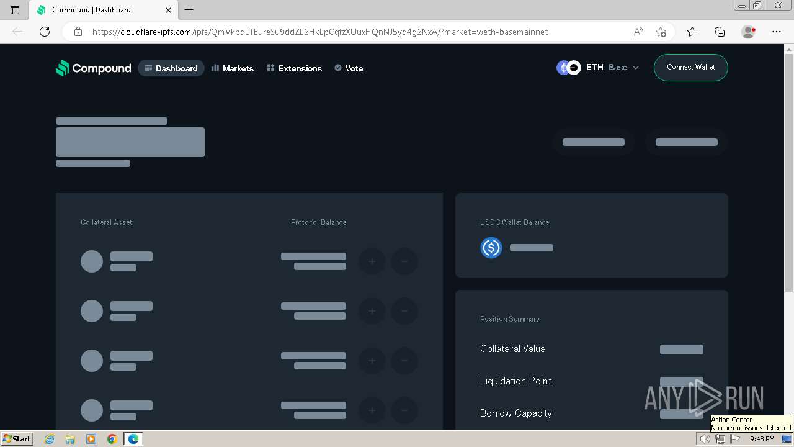Expand the ETH Base market selector
Image resolution: width=794 pixels, height=447 pixels.
(x=598, y=68)
